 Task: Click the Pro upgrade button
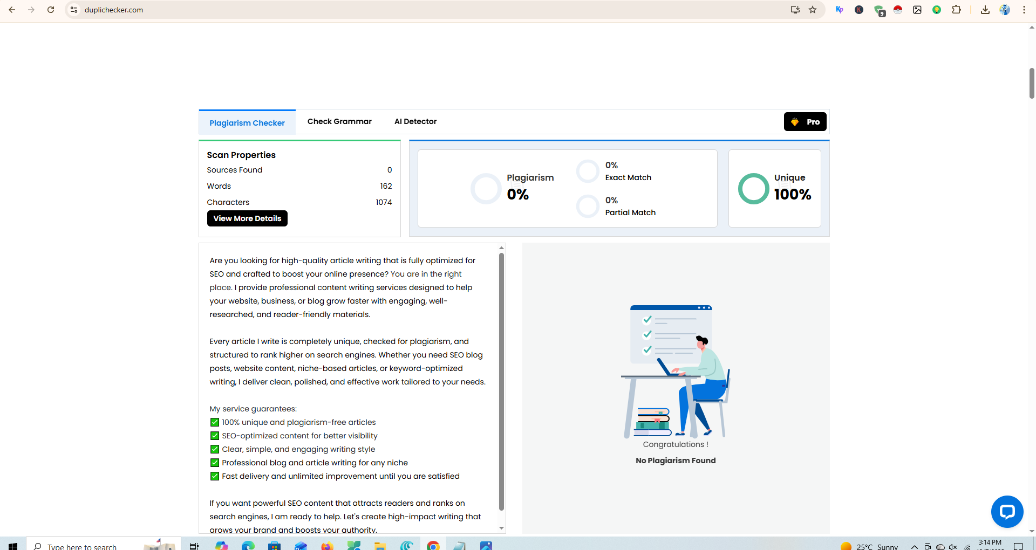coord(805,121)
